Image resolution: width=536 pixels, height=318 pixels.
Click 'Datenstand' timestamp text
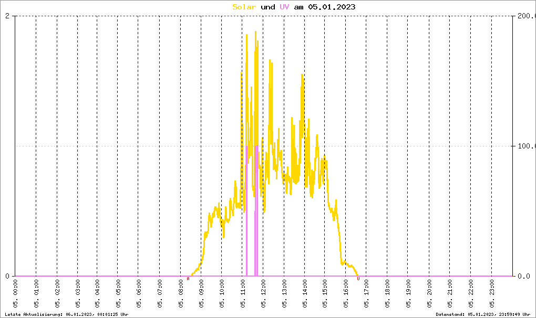483,314
